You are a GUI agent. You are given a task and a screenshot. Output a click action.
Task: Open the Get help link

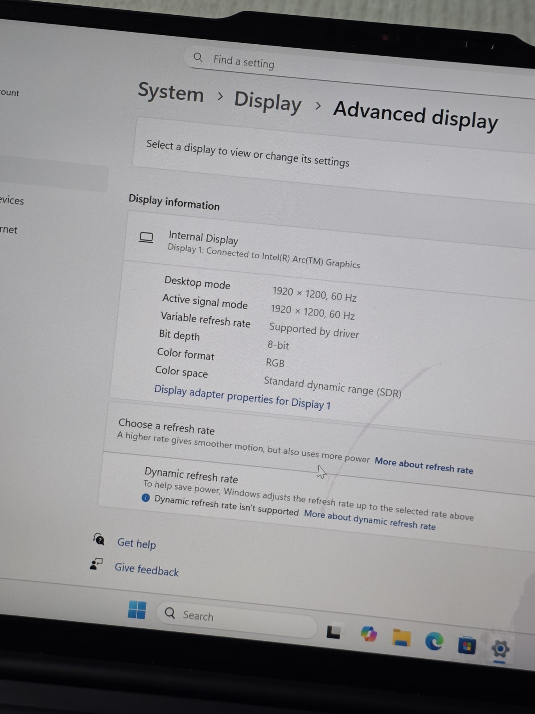[136, 543]
